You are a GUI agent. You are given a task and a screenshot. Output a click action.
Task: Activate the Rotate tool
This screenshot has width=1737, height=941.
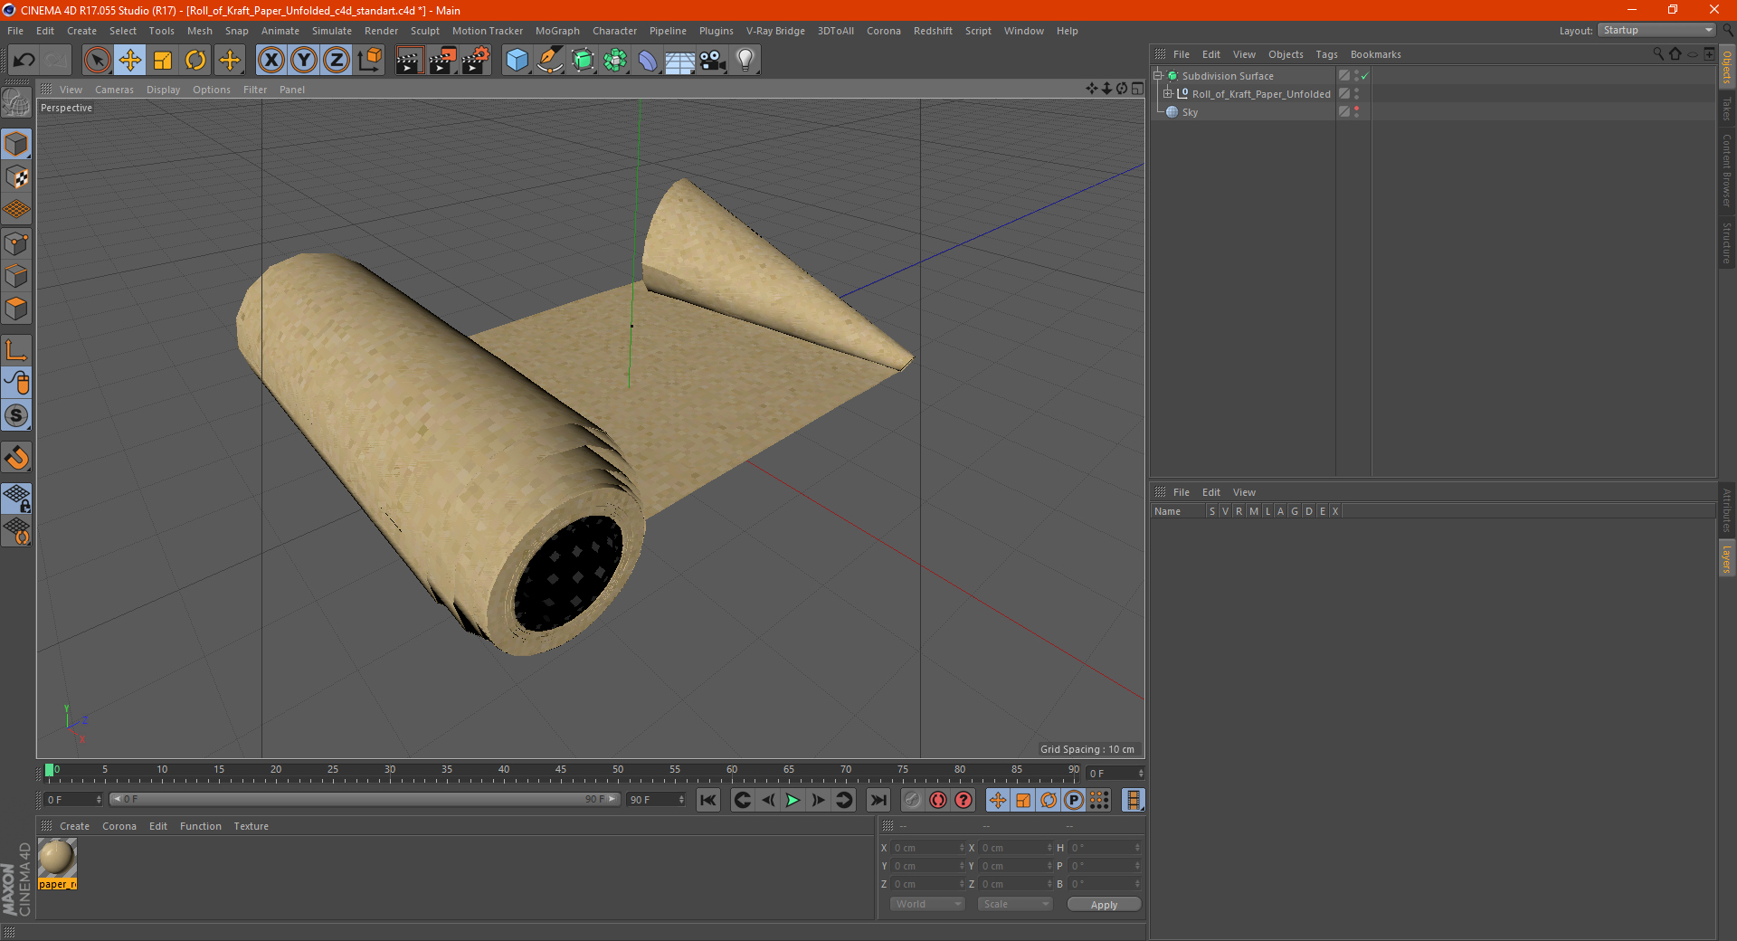(195, 61)
